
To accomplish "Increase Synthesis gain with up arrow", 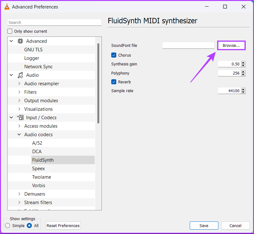I will (x=243, y=62).
